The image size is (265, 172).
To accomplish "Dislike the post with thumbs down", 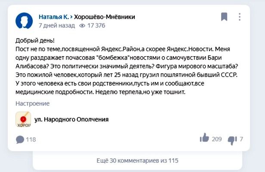I will pos(232,140).
